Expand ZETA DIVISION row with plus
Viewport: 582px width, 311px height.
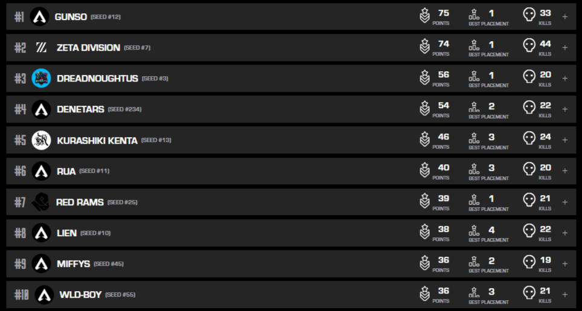564,48
